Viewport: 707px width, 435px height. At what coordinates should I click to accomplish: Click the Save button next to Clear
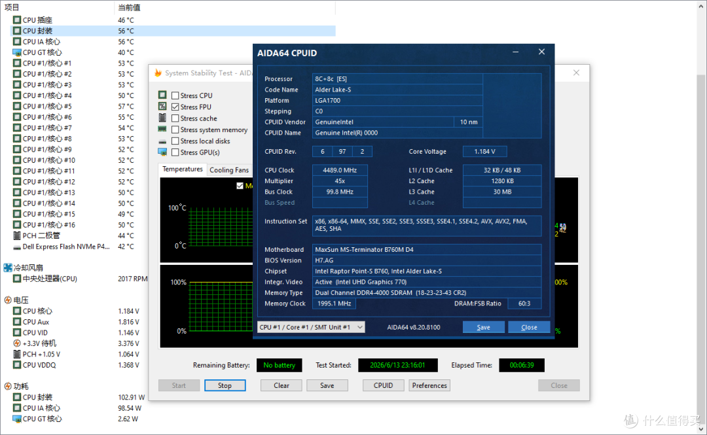327,385
